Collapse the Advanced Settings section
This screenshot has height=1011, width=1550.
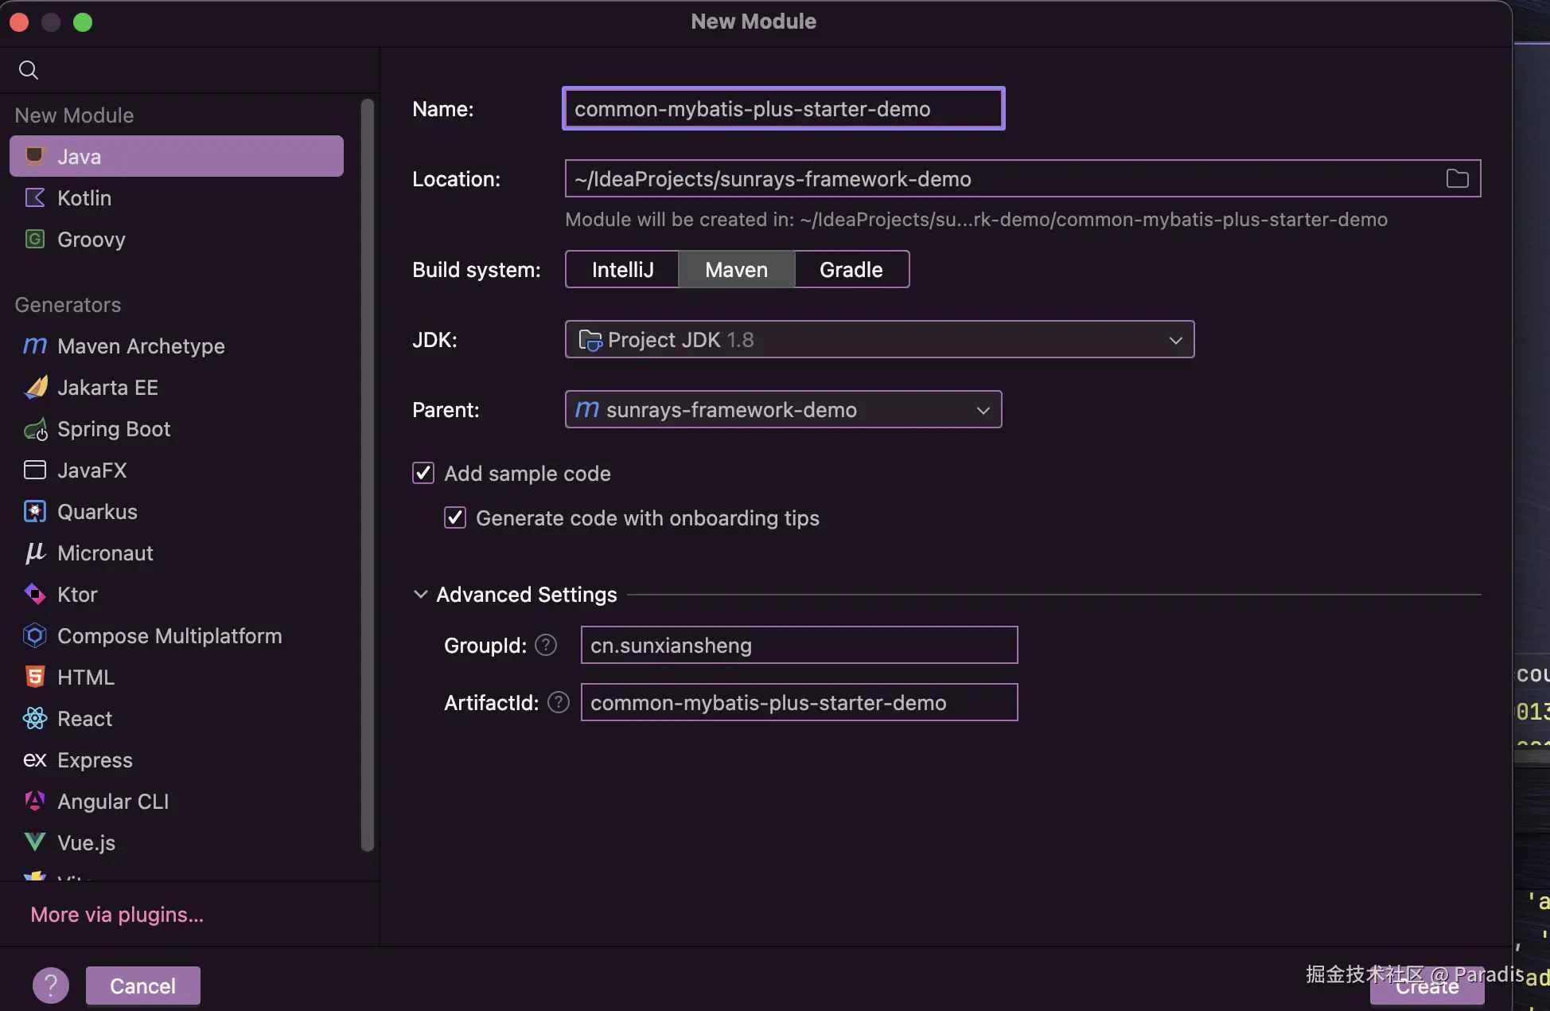pyautogui.click(x=421, y=594)
